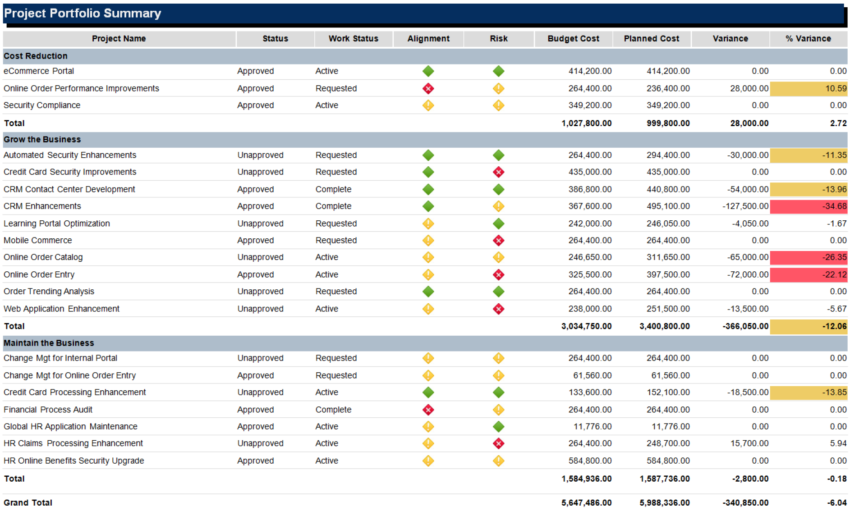This screenshot has width=850, height=511.
Task: Click the highlighted -13.85 % variance cell
Action: coord(809,392)
